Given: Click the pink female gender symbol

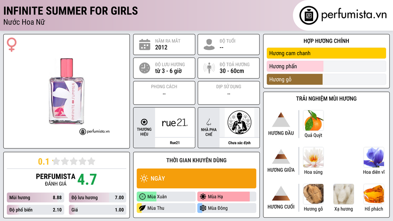Looking at the screenshot, I should pyautogui.click(x=12, y=45).
